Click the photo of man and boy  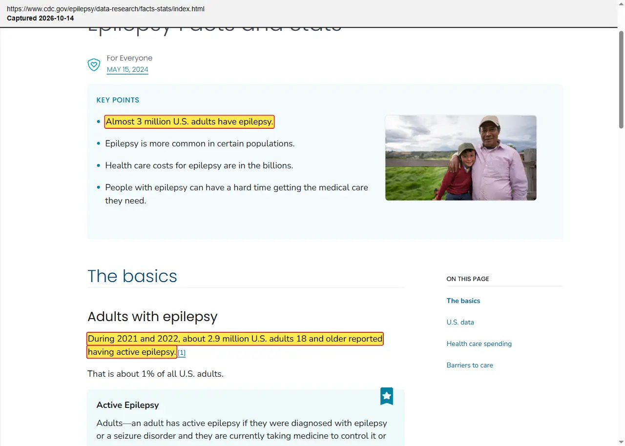461,158
